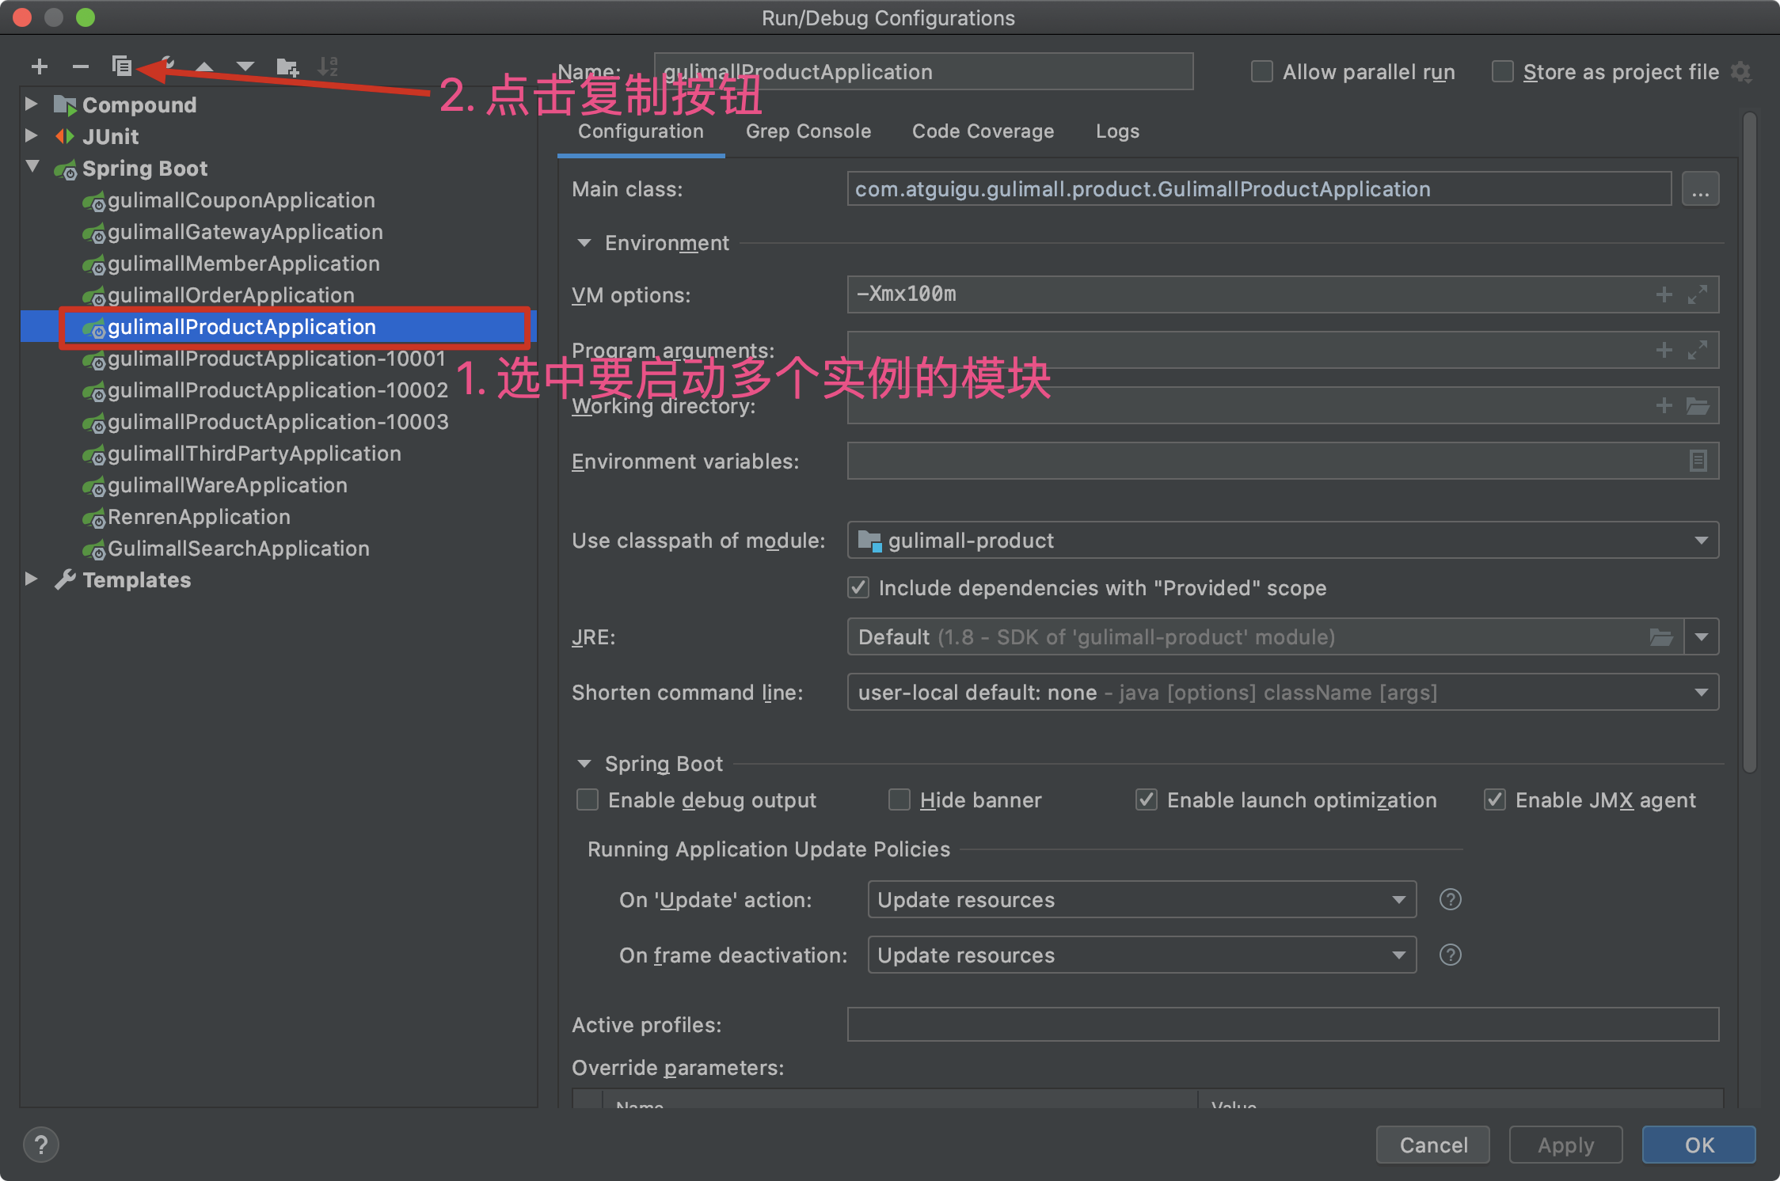Click the Apply button
Screen dimensions: 1780x1181
pyautogui.click(x=1565, y=1145)
